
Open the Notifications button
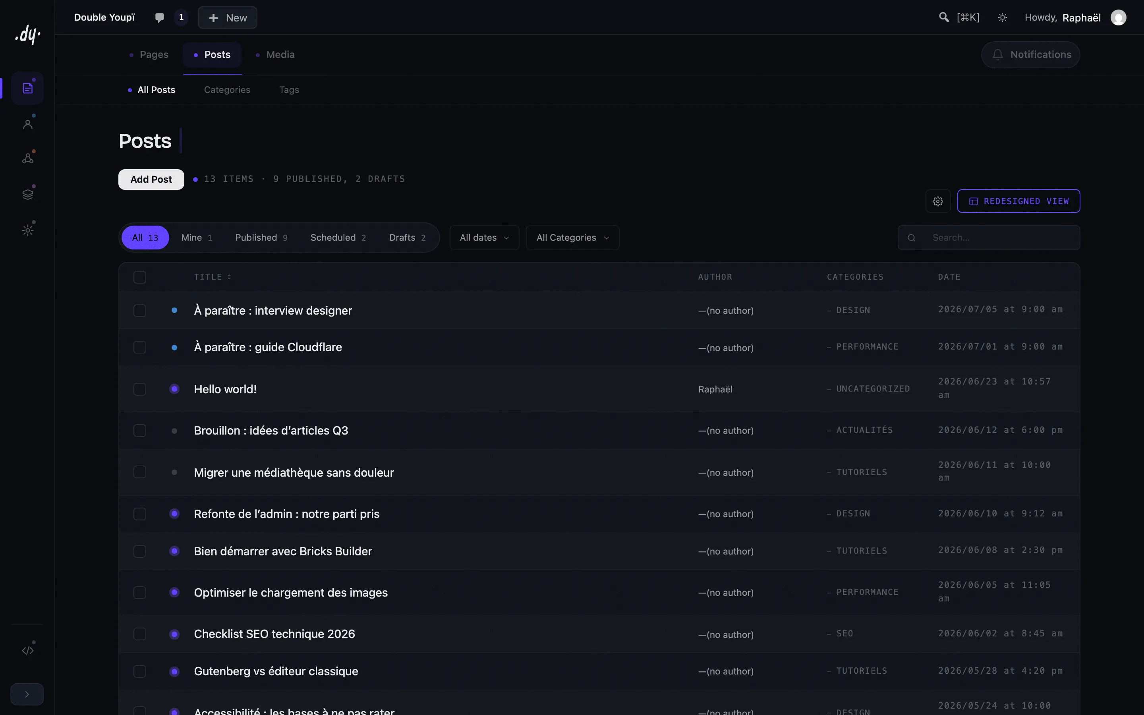pyautogui.click(x=1030, y=55)
